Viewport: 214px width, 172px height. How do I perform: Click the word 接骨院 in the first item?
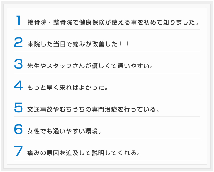tap(37, 22)
